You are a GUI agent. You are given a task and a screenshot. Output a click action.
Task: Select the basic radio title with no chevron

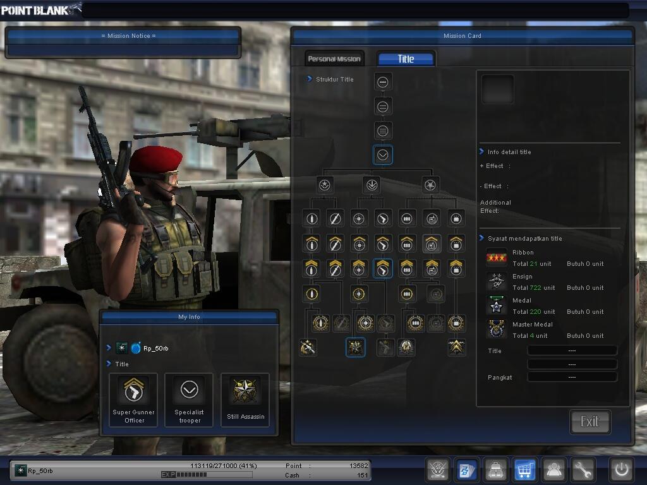[432, 219]
